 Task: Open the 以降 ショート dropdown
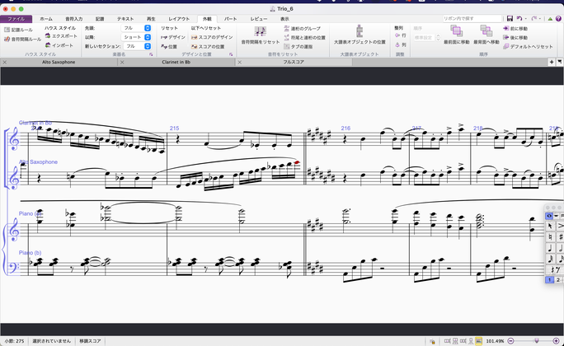point(136,37)
